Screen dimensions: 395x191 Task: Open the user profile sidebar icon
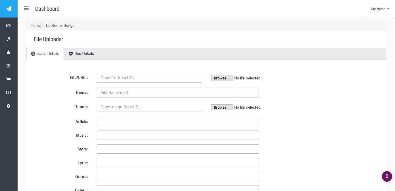[x=8, y=52]
